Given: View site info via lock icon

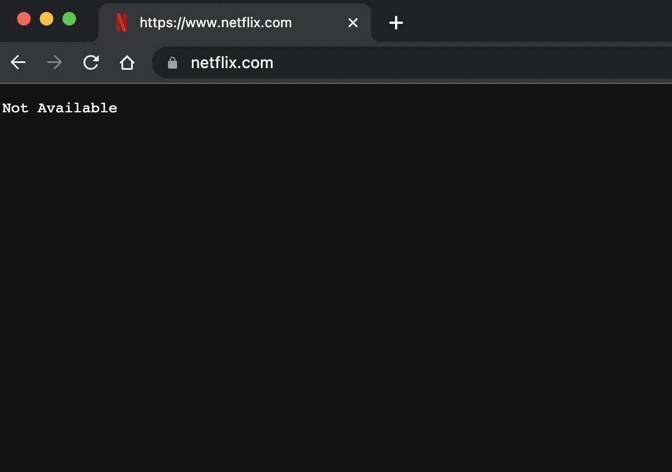Looking at the screenshot, I should 173,63.
